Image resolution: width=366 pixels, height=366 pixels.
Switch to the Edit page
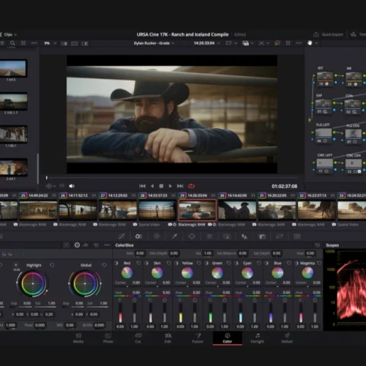click(x=168, y=338)
